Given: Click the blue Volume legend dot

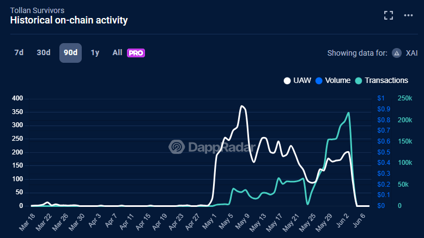Looking at the screenshot, I should click(x=319, y=81).
